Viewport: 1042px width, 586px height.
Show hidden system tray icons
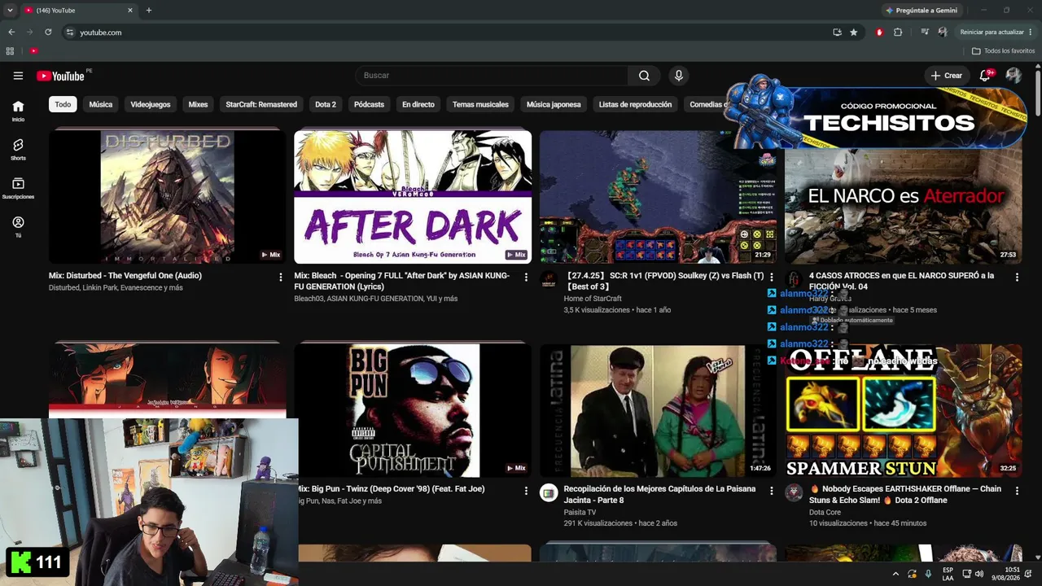pyautogui.click(x=896, y=574)
